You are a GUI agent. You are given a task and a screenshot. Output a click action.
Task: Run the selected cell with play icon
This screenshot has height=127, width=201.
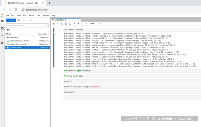point(74,24)
